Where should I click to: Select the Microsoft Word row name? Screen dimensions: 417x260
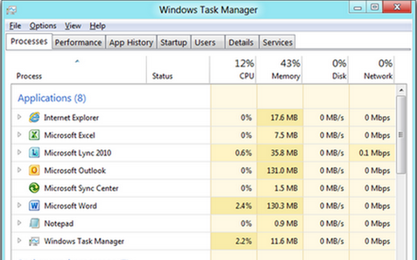click(x=70, y=206)
